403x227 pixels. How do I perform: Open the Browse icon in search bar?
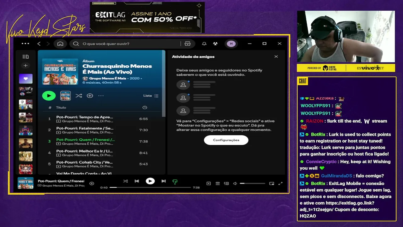click(188, 44)
